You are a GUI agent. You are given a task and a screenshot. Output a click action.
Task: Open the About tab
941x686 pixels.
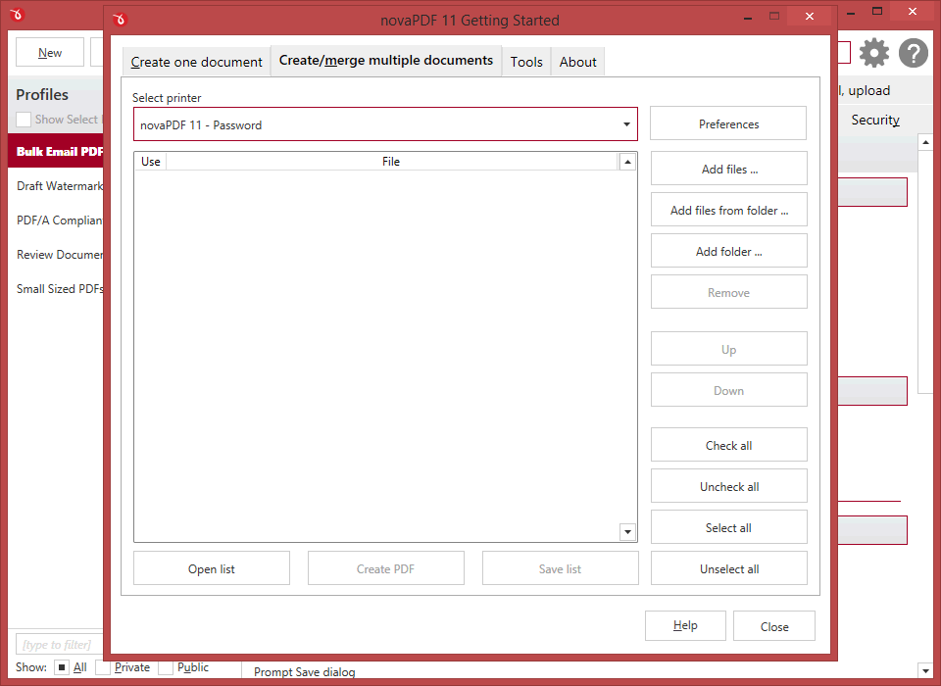pyautogui.click(x=578, y=62)
